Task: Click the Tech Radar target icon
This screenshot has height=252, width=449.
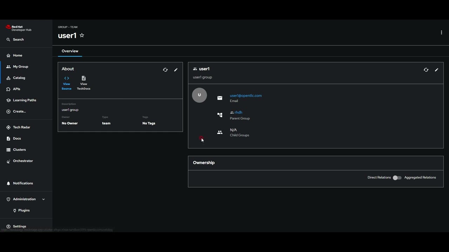Action: click(8, 127)
